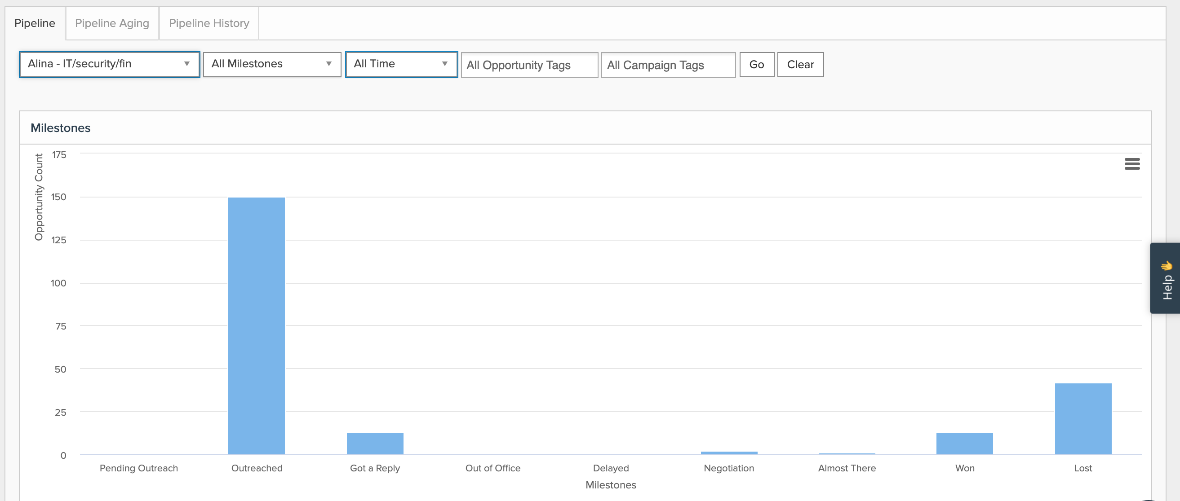Screen dimensions: 1180x501
Task: Click the Got a Reply axis label
Action: tap(375, 468)
